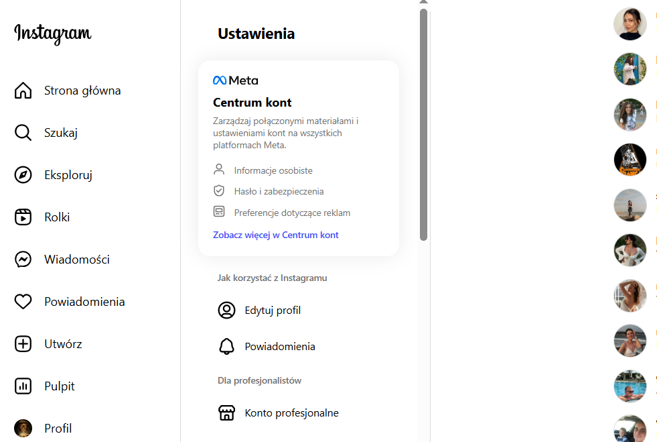This screenshot has height=442, width=657.
Task: Click the Rolki reels icon
Action: coord(23,217)
